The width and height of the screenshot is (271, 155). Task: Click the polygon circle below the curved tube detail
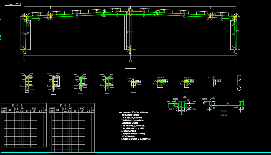pyautogui.click(x=239, y=89)
